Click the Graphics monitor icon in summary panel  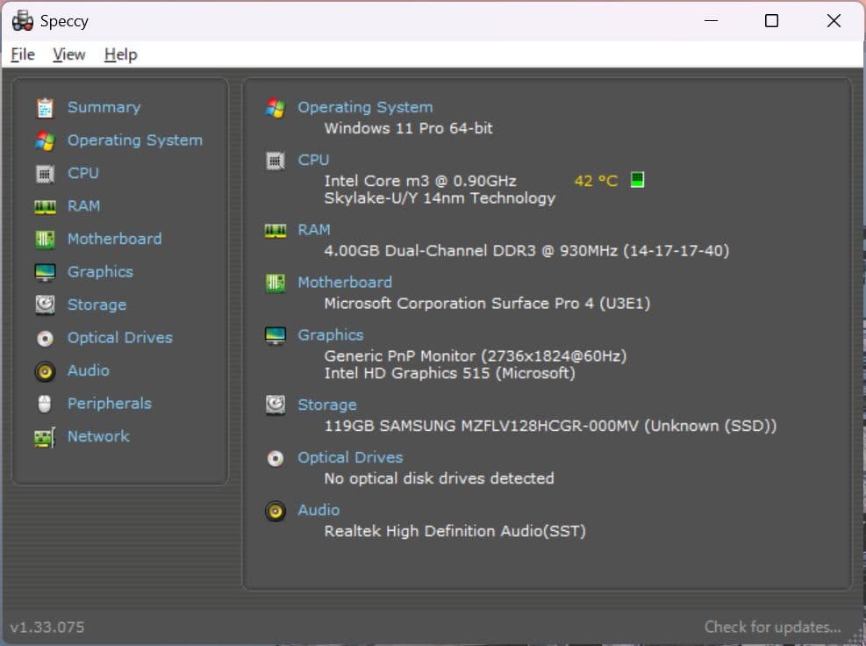tap(275, 335)
